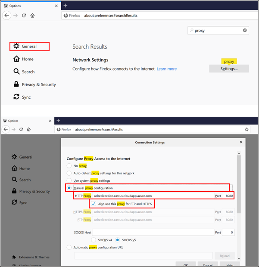
Task: Go to home page in top Firefox window
Action: 32,16
